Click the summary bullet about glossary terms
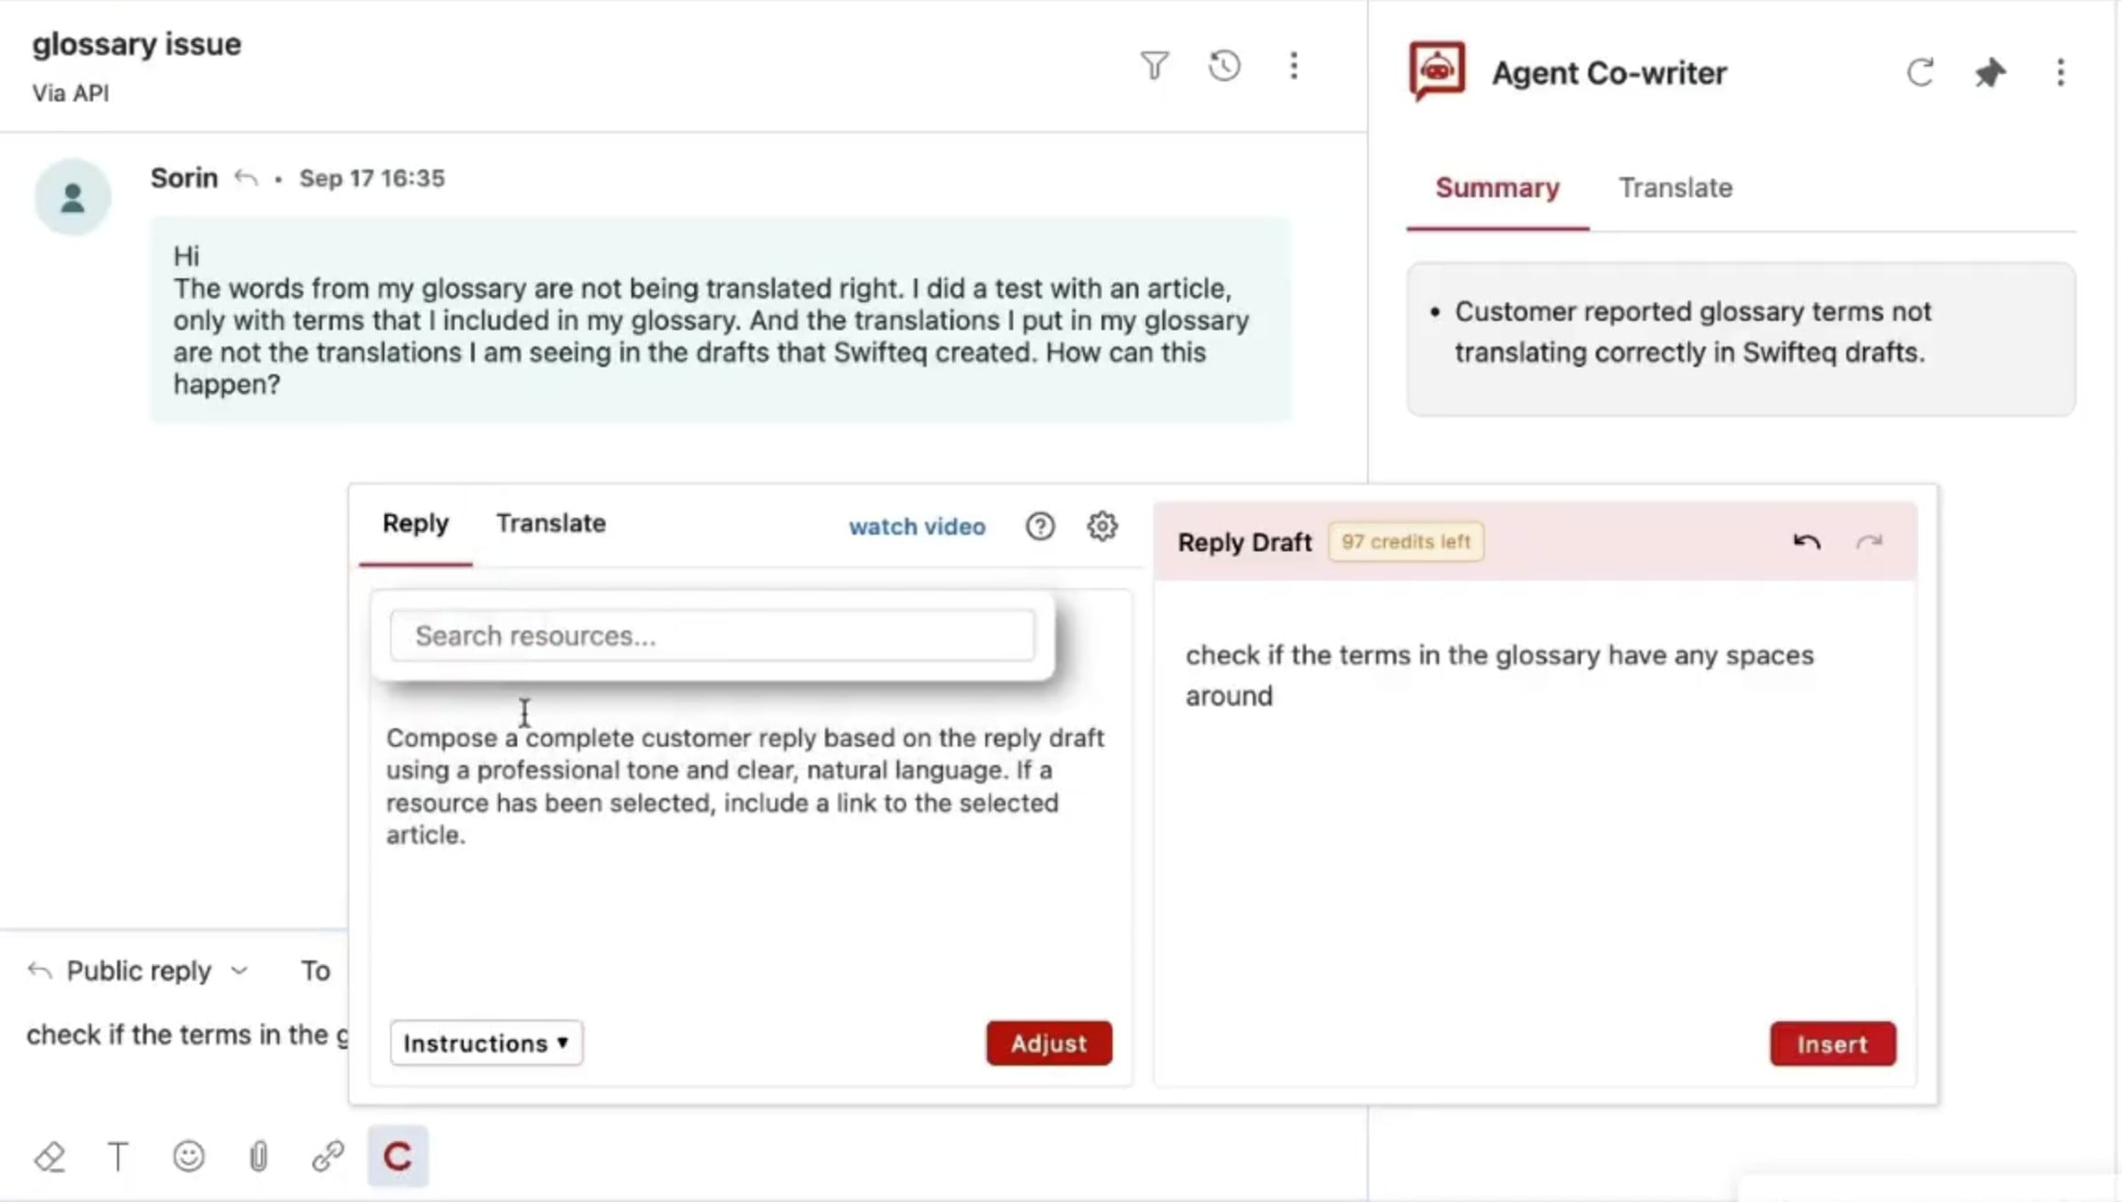The image size is (2122, 1202). 1692,332
